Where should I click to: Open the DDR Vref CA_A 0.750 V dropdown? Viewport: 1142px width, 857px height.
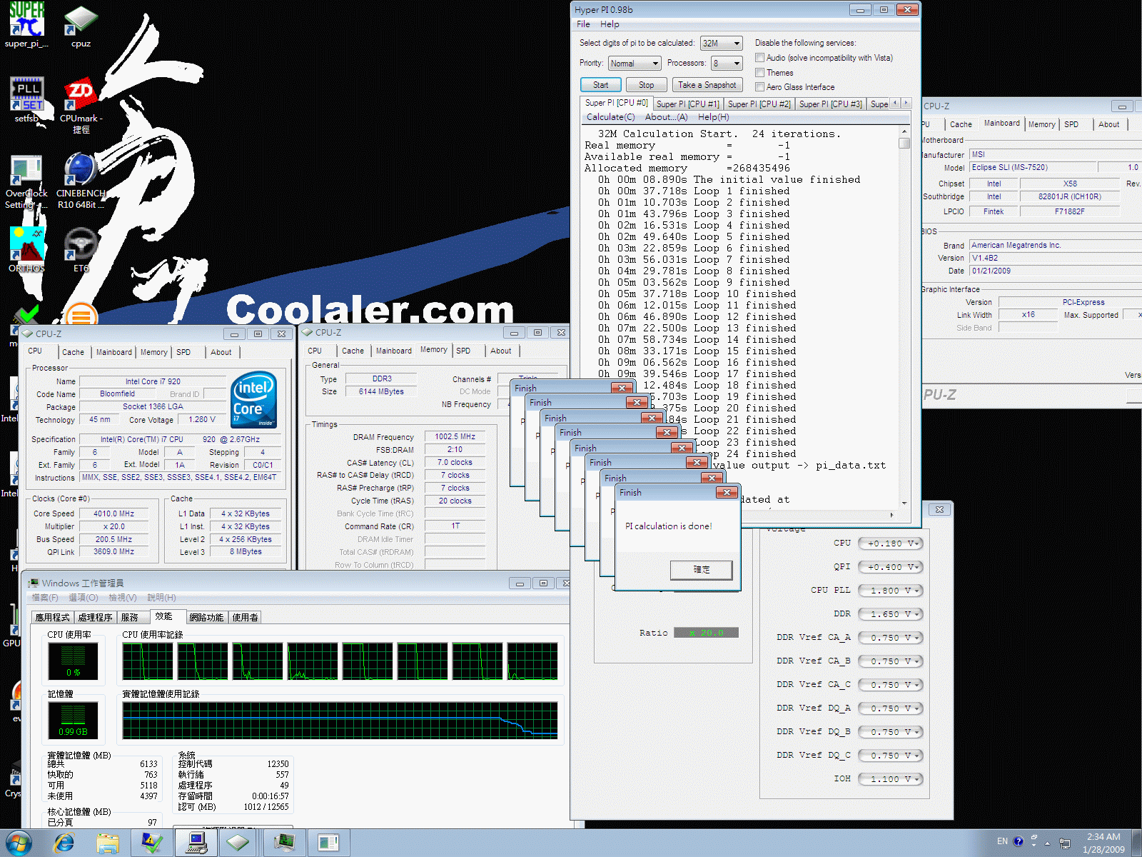(890, 638)
